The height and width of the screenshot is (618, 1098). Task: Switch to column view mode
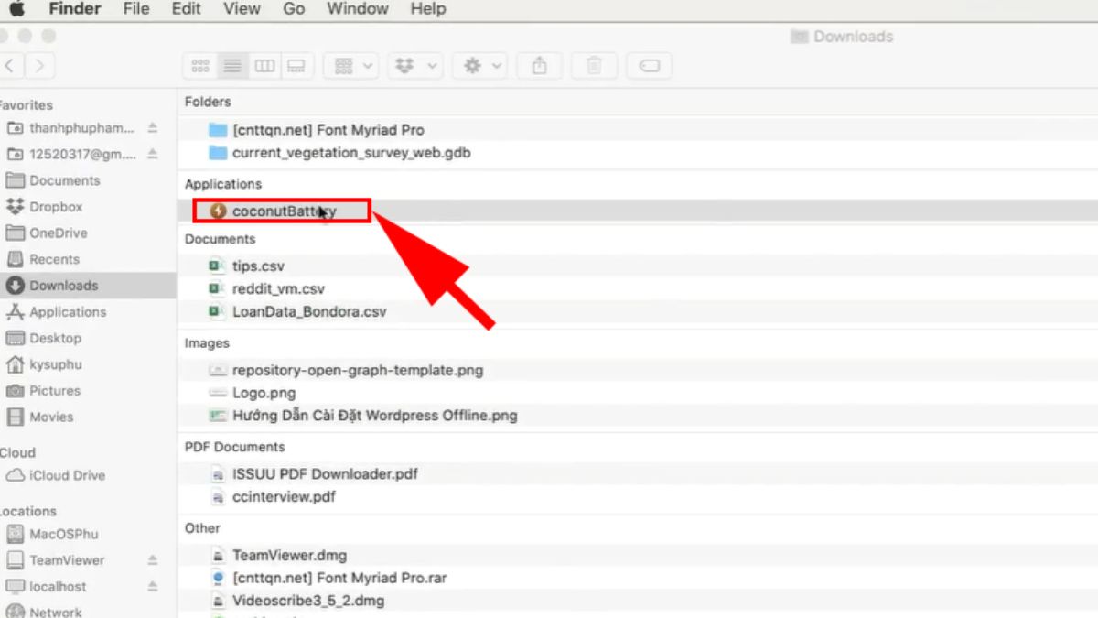click(264, 66)
